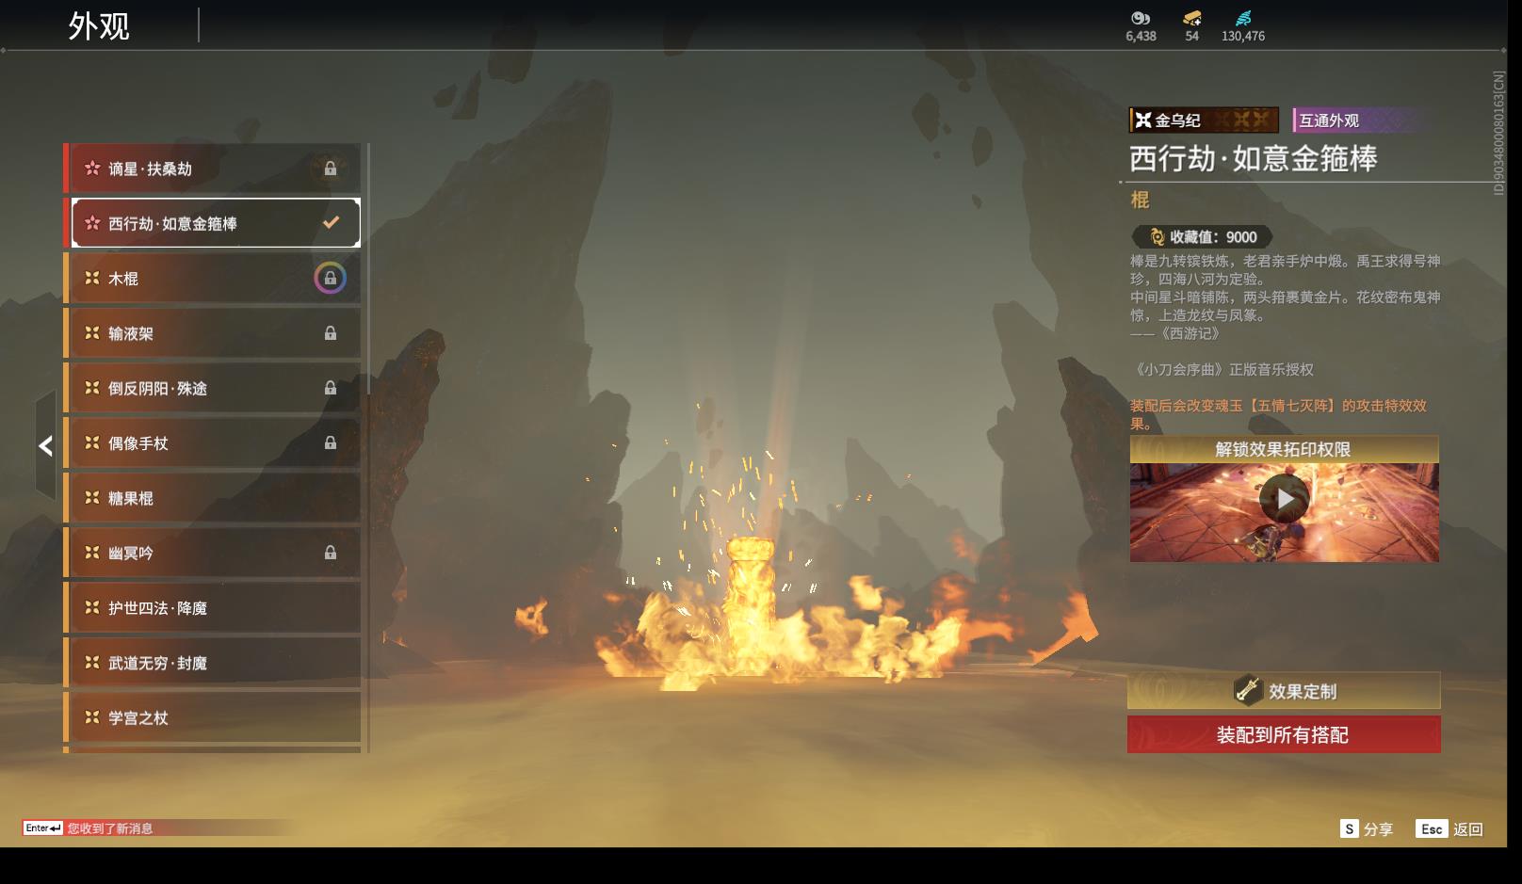The image size is (1522, 884).
Task: Click lock icon on 幽冥吟 row
Action: pos(331,553)
